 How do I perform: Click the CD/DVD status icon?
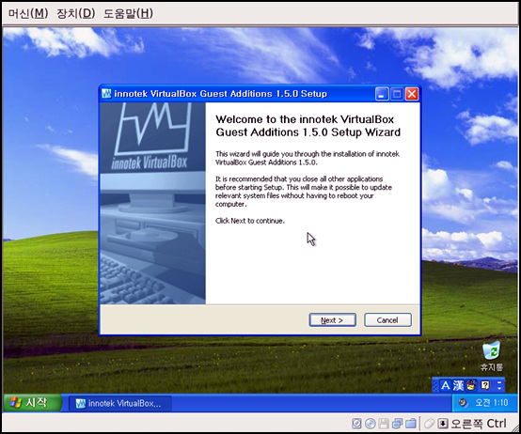tap(371, 423)
